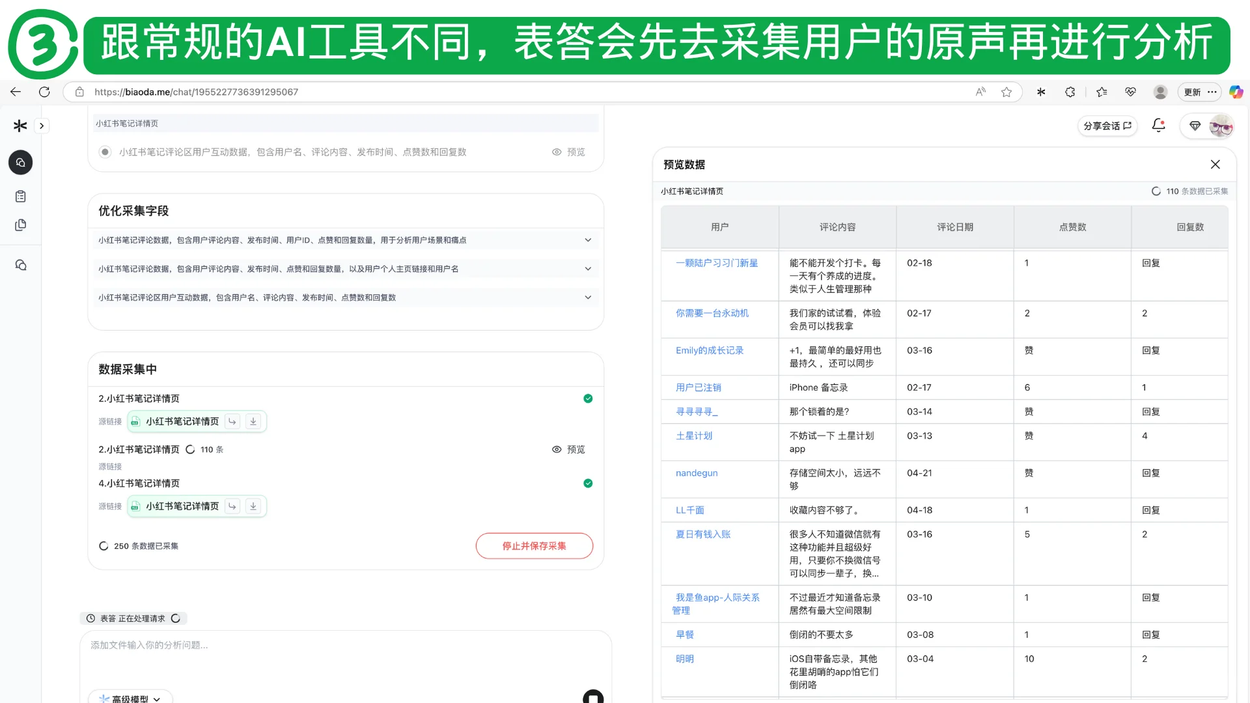Download the 小红书笔记详情页 XLS file
Viewport: 1250px width, 703px height.
pyautogui.click(x=253, y=421)
